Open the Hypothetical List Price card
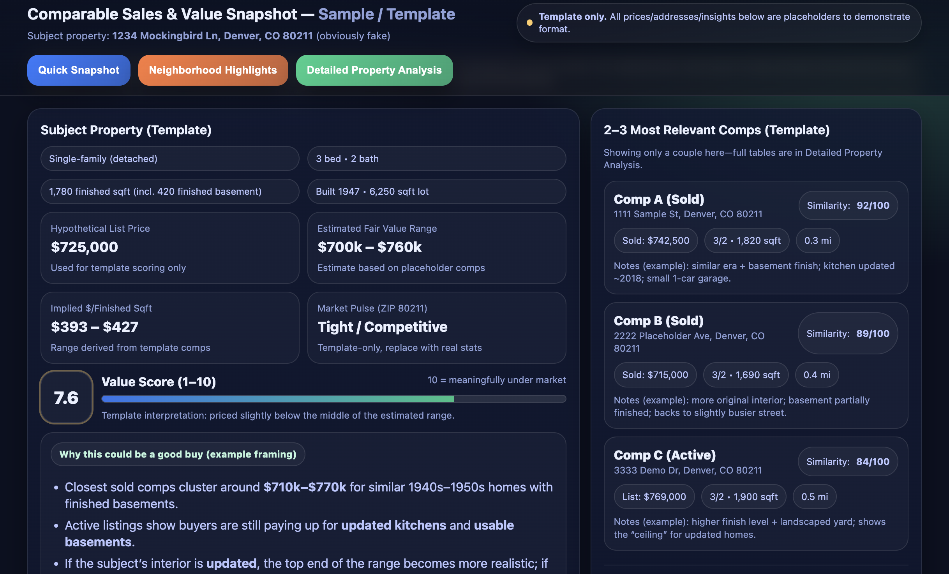 170,248
